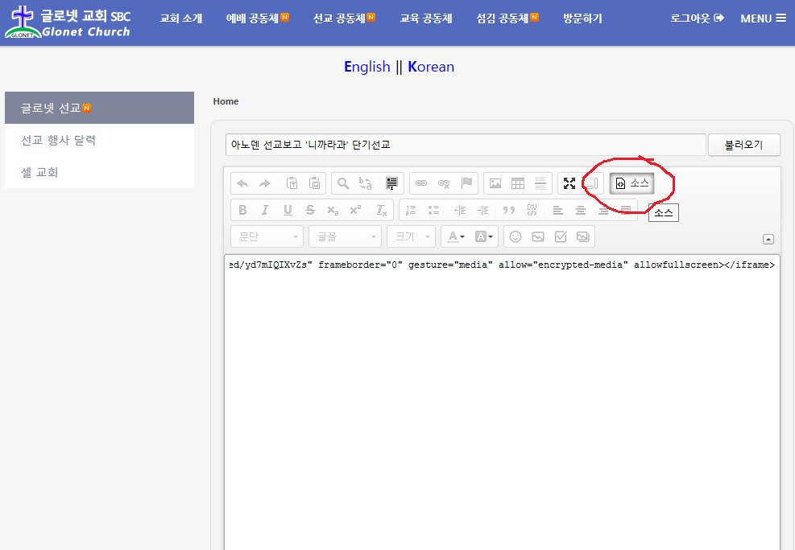Open the 글꼴 font dropdown
This screenshot has height=550, width=795.
click(x=347, y=236)
